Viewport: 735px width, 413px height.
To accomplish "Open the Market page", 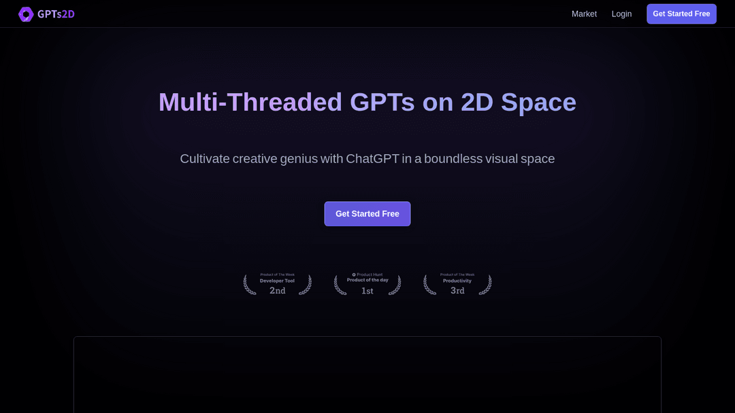I will coord(584,14).
